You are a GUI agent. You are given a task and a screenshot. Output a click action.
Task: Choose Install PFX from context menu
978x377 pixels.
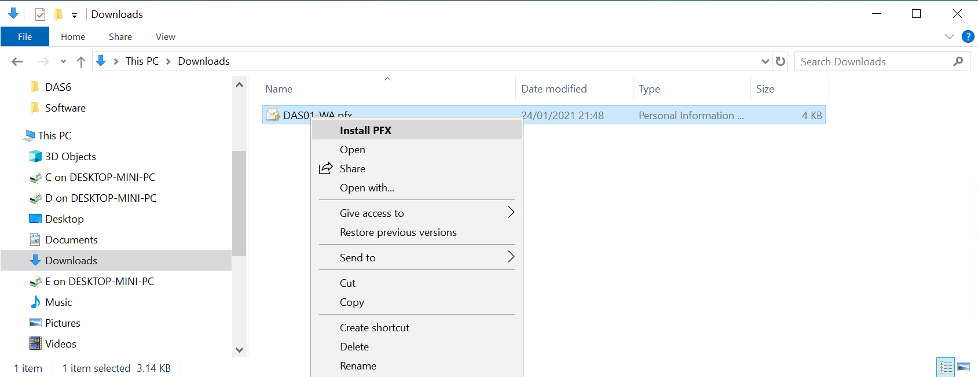[365, 130]
